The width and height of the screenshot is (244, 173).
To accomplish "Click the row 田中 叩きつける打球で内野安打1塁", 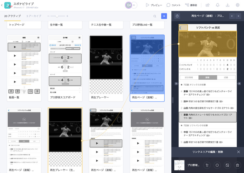I will tap(208, 101).
